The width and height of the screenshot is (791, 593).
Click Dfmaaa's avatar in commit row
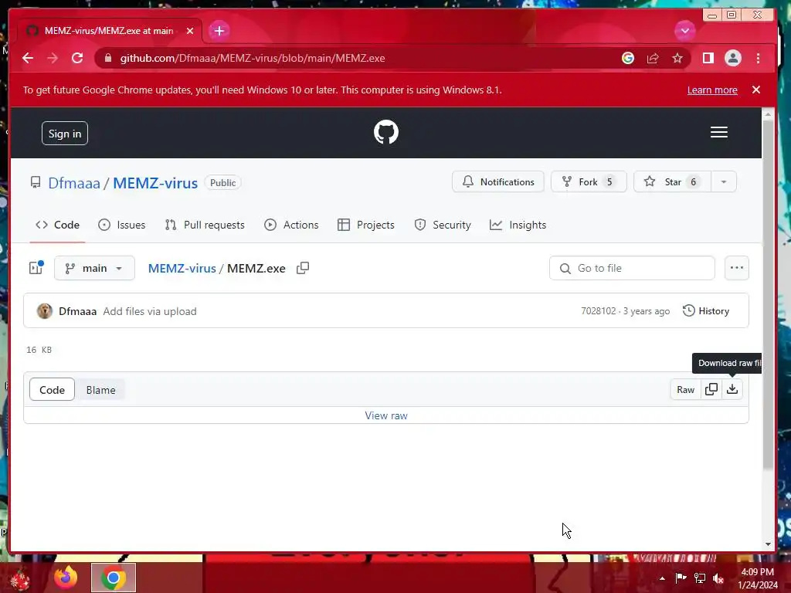point(44,311)
